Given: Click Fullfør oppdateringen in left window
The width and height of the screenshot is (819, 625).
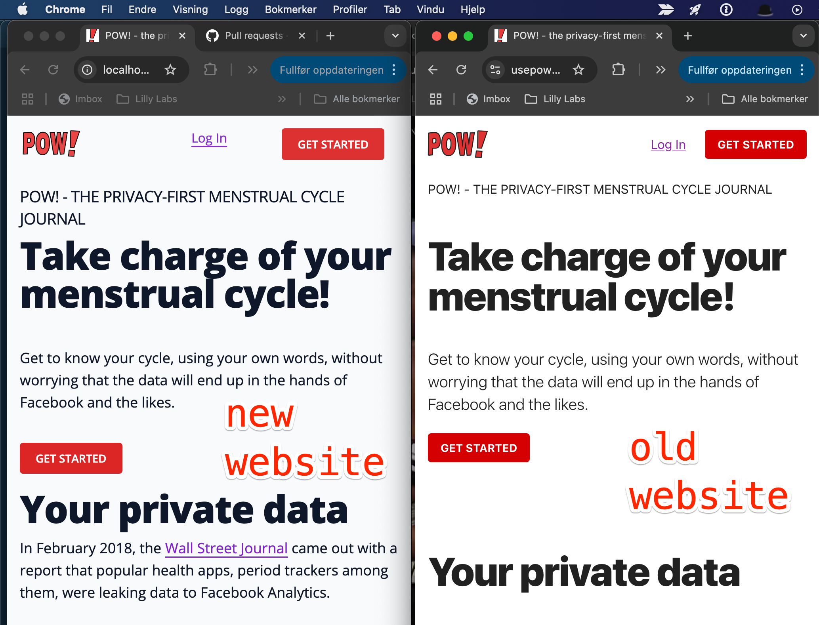Looking at the screenshot, I should (331, 70).
